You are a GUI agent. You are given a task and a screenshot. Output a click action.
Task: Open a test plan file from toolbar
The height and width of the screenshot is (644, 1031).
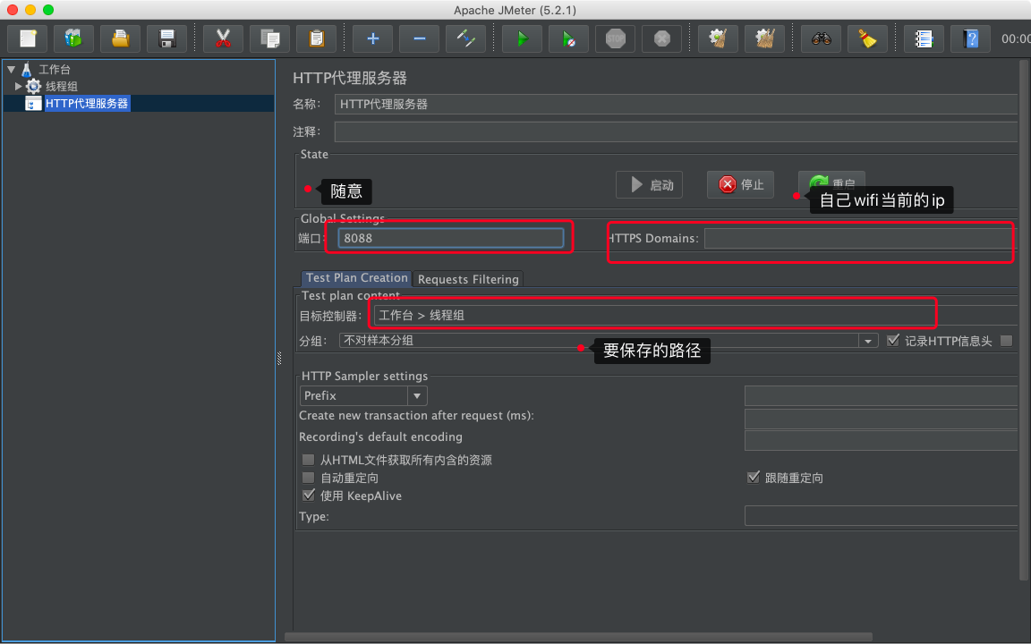point(120,38)
